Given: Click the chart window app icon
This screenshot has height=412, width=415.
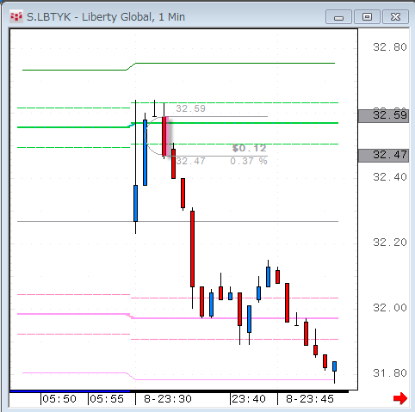Looking at the screenshot, I should [x=16, y=17].
